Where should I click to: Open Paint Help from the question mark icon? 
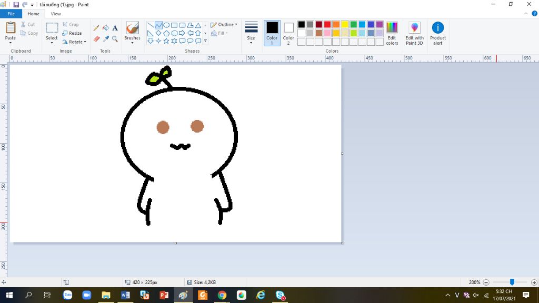(x=535, y=14)
